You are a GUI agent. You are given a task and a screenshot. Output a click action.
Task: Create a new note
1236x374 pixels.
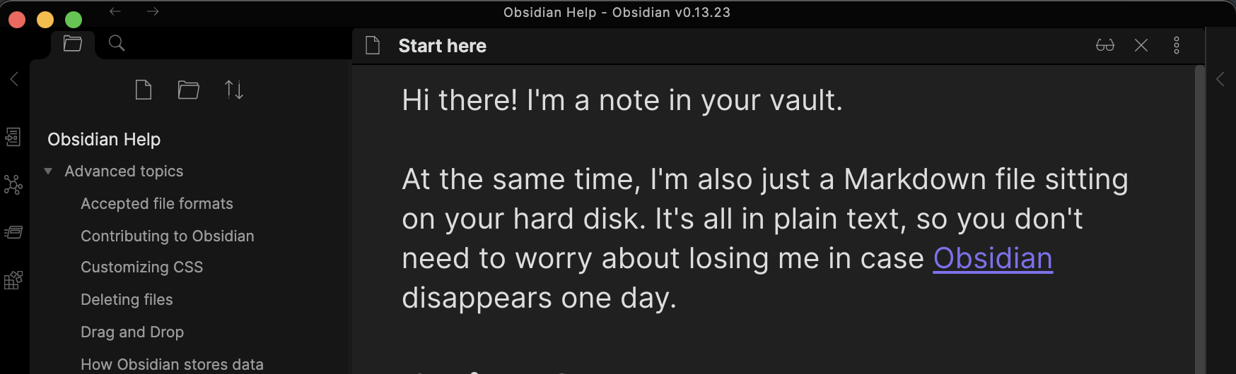(144, 90)
